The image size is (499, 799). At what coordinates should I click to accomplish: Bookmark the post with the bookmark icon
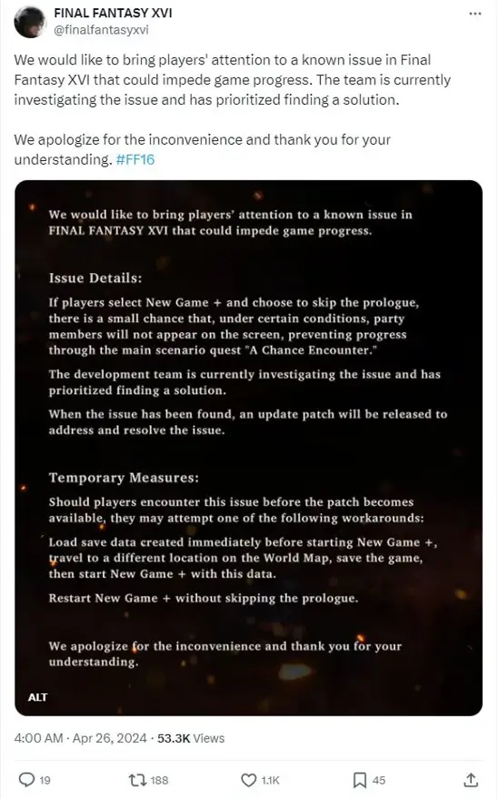pos(360,780)
